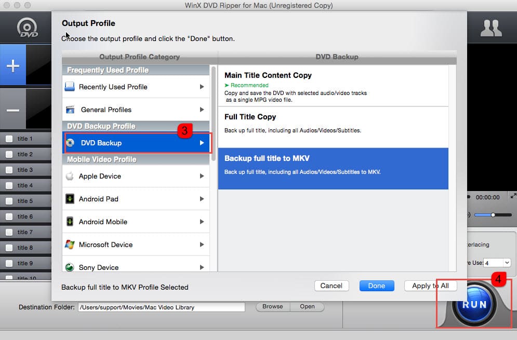The width and height of the screenshot is (517, 340).
Task: Check the title 3 checkbox
Action: click(x=9, y=170)
